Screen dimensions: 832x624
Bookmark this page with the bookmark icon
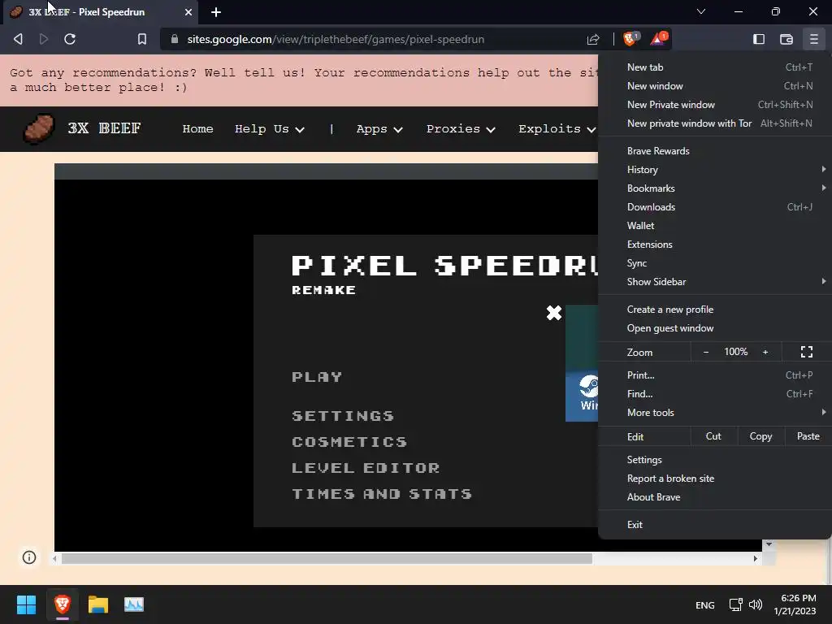(141, 39)
